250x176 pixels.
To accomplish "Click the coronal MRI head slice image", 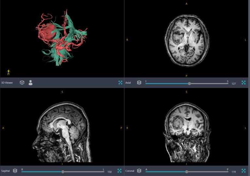I will pyautogui.click(x=187, y=132).
